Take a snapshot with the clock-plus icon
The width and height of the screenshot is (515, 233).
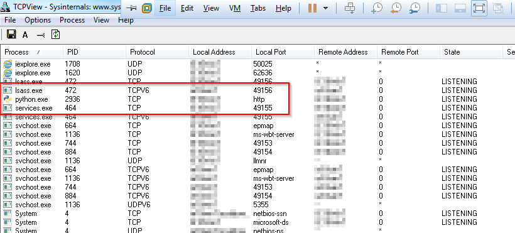pyautogui.click(x=377, y=8)
